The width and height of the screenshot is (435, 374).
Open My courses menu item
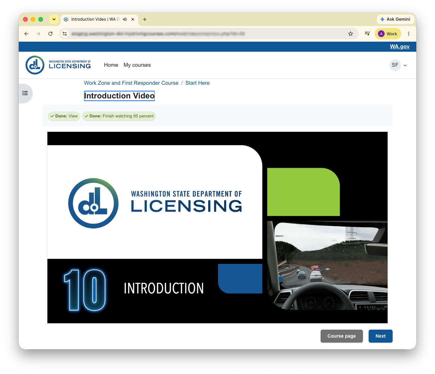137,65
